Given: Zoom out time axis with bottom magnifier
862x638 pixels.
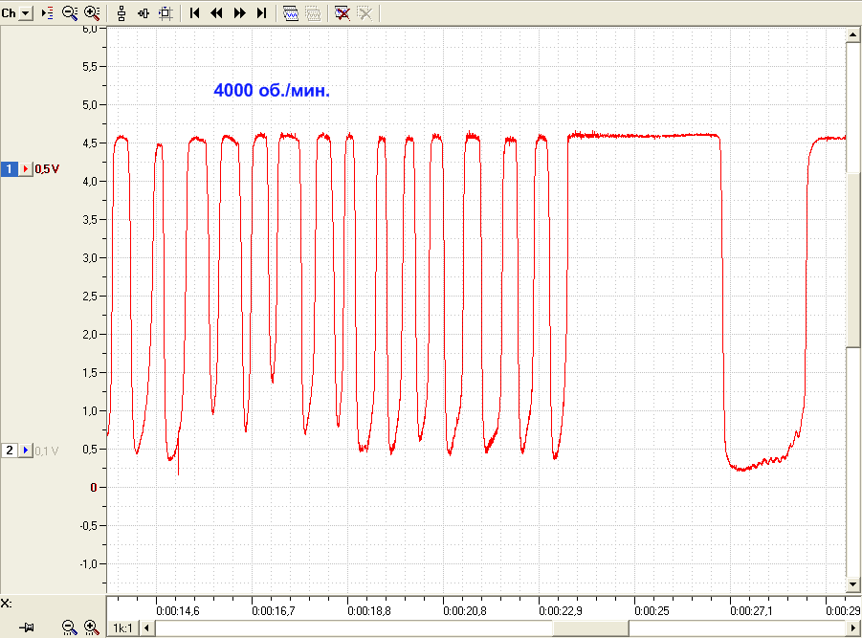Looking at the screenshot, I should tap(69, 627).
